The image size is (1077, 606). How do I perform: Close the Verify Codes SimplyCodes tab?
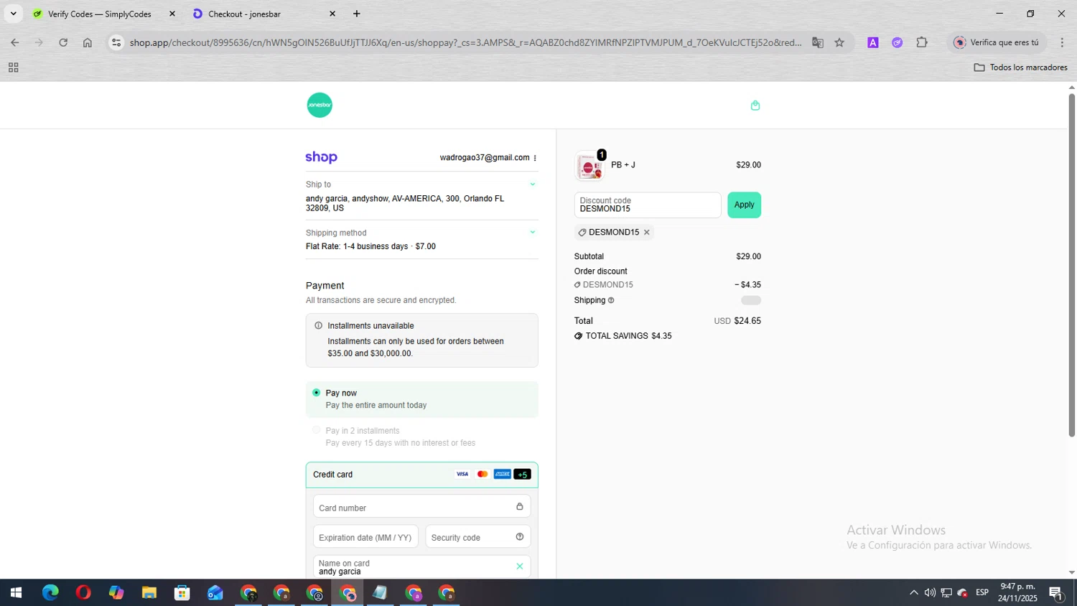tap(172, 14)
